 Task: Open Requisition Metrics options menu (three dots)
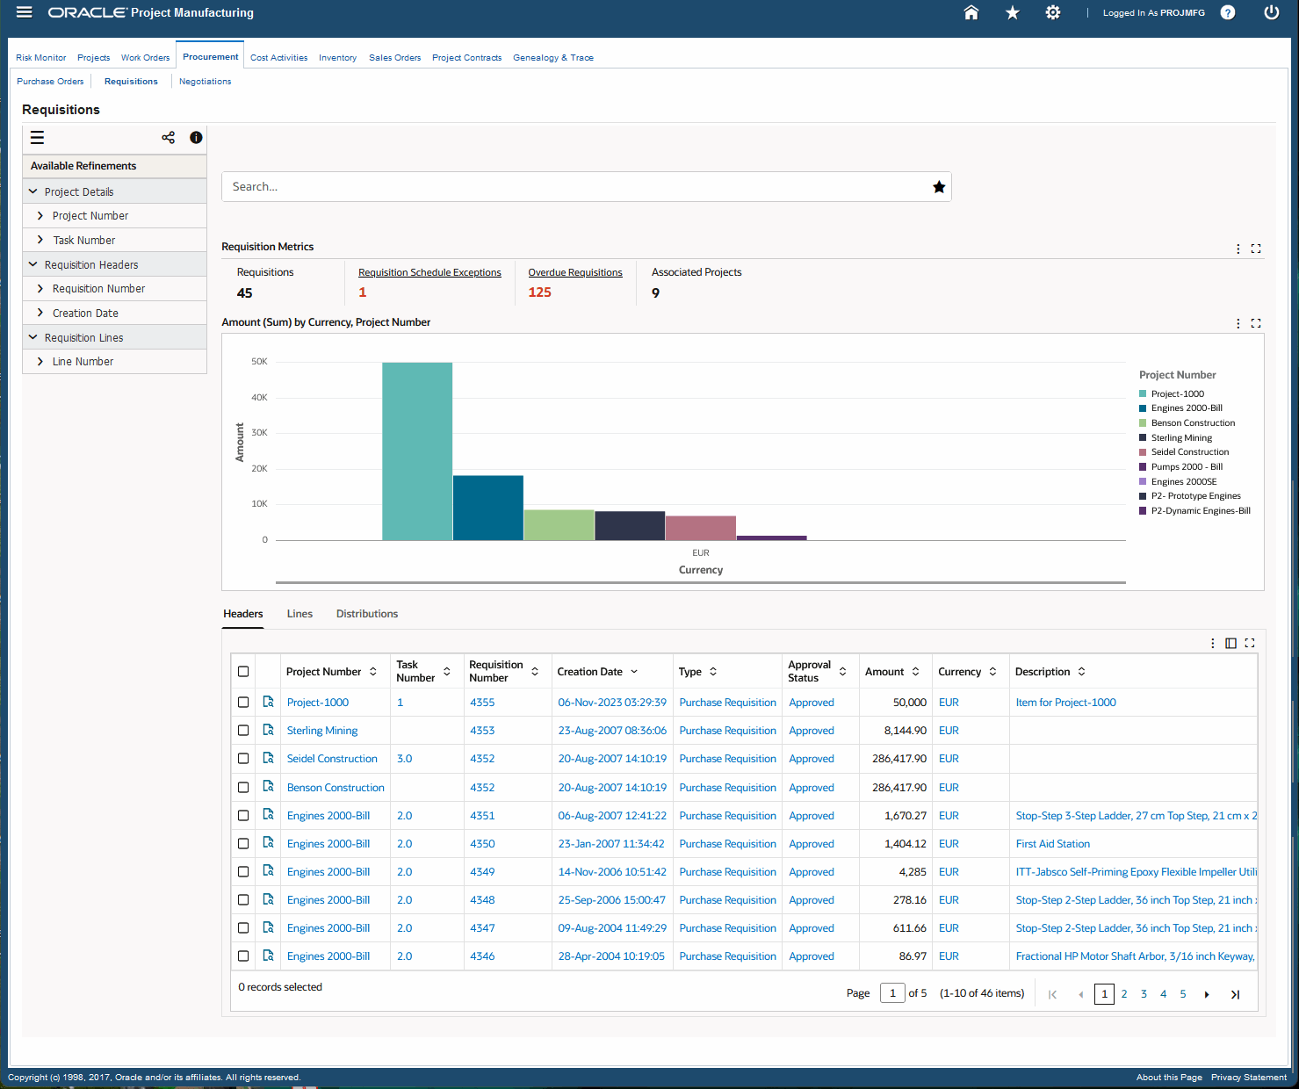pyautogui.click(x=1238, y=249)
